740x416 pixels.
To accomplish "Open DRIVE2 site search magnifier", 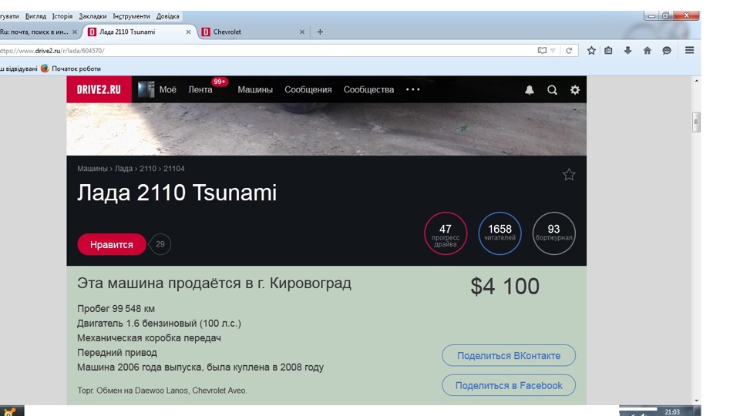I will [x=552, y=89].
